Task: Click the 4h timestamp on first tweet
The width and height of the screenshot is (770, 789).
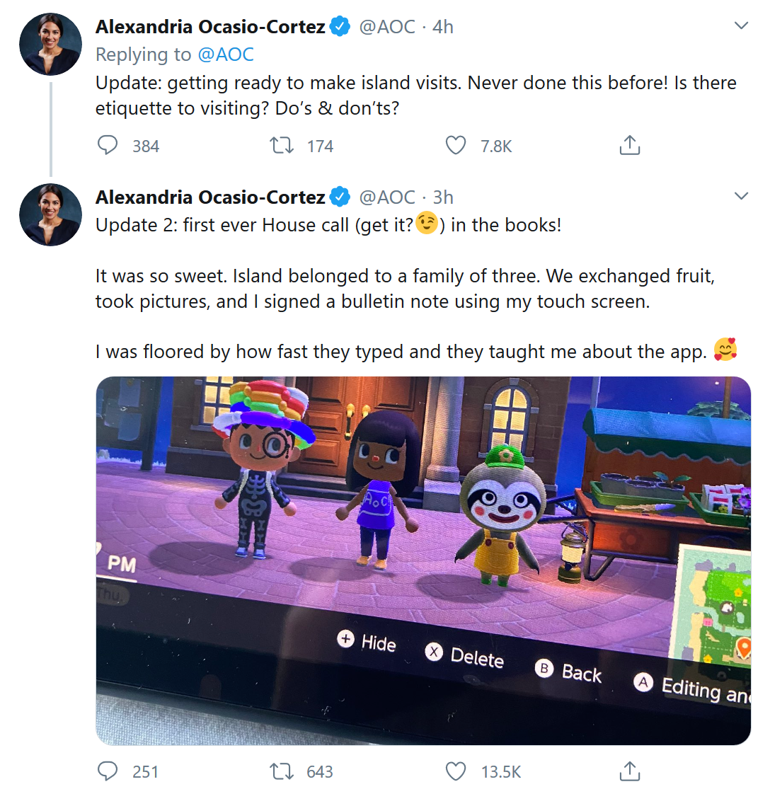Action: 443,27
